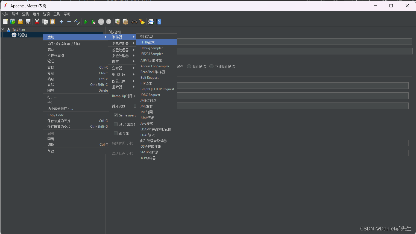Click the New test plan icon

pos(5,22)
